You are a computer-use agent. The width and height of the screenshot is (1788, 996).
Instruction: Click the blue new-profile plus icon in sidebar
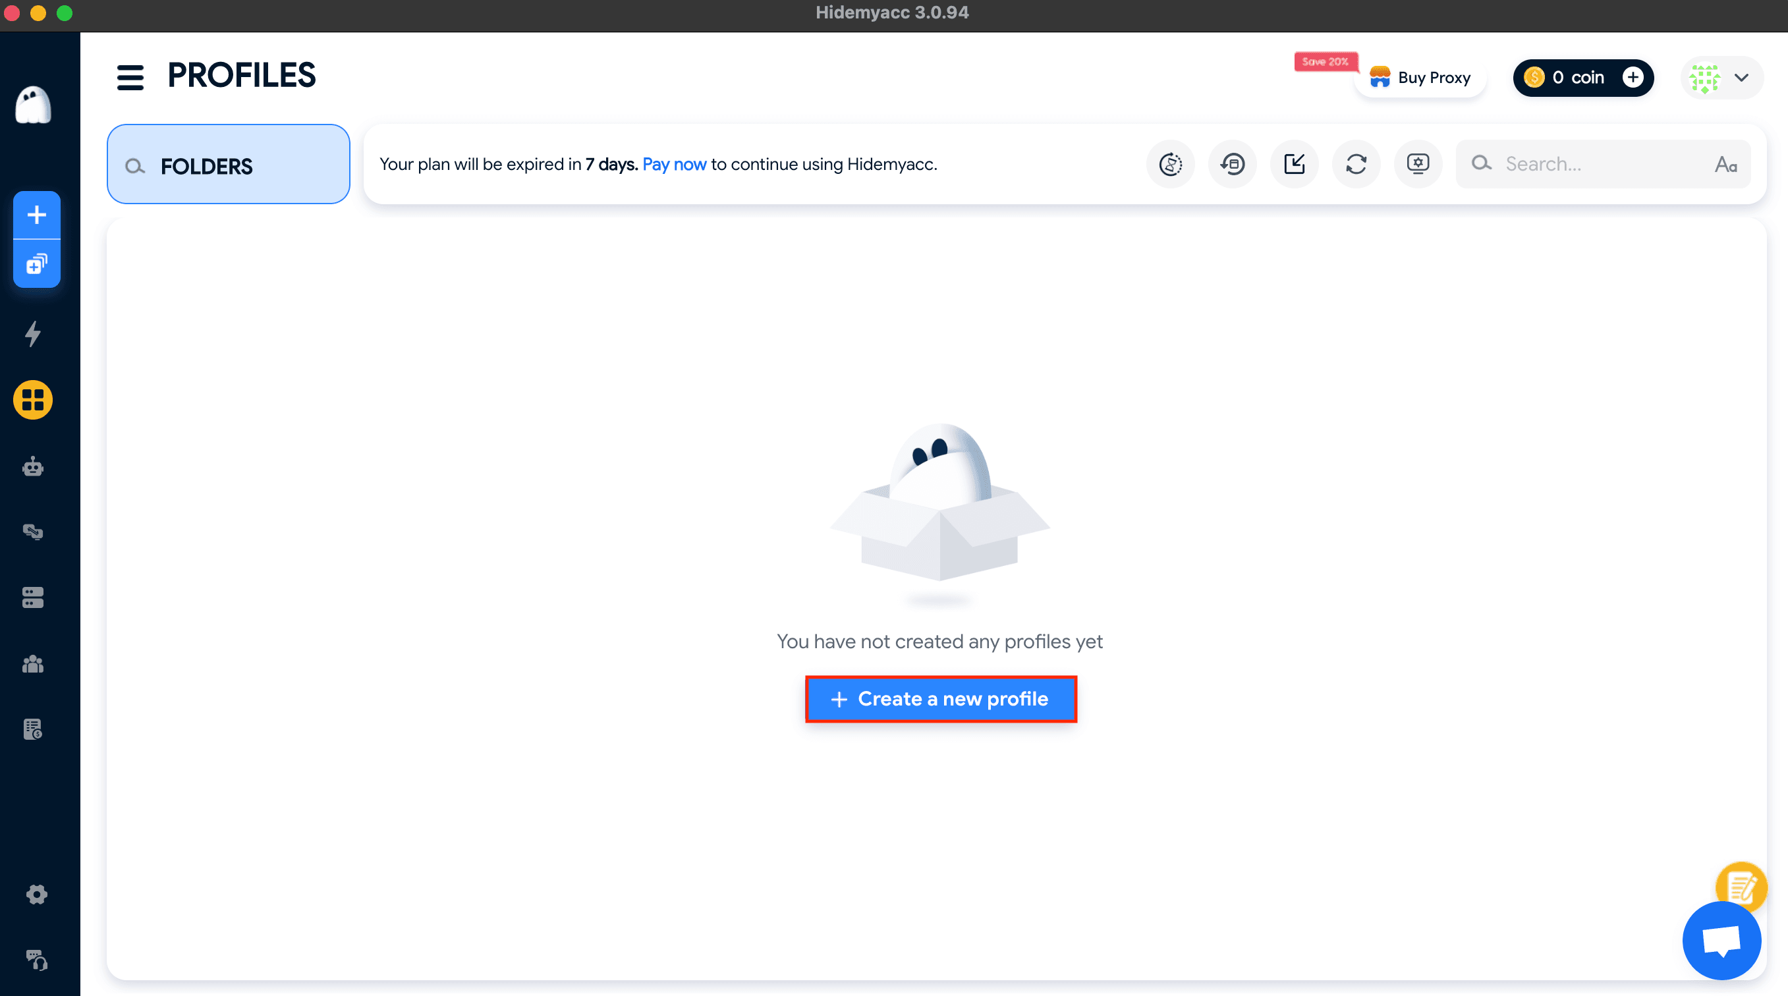(x=36, y=215)
